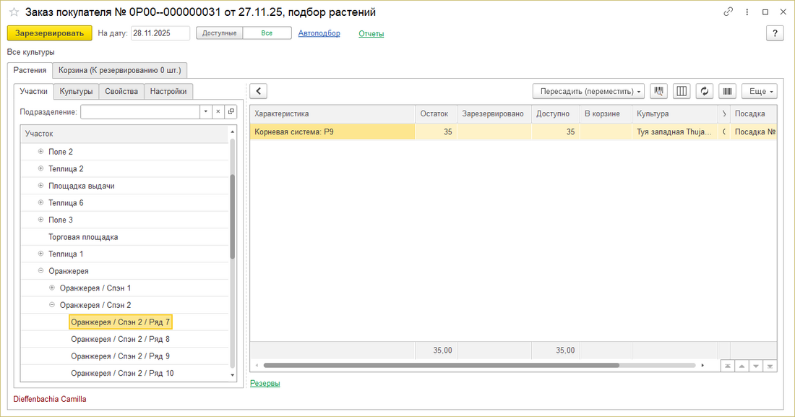The image size is (795, 417).
Task: Click the Dieffenbachia Camilla label
Action: coord(50,399)
